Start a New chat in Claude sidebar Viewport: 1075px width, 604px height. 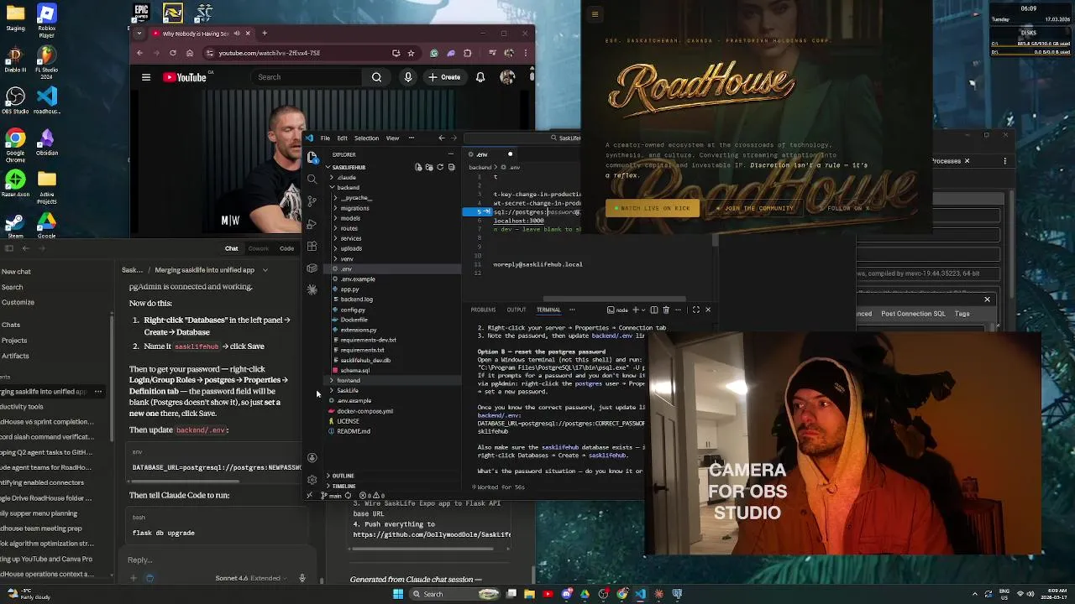(x=16, y=271)
